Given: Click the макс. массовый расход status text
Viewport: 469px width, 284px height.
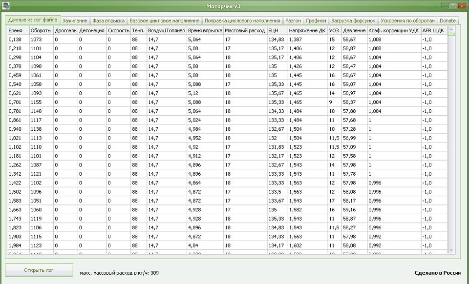Looking at the screenshot, I should [119, 273].
